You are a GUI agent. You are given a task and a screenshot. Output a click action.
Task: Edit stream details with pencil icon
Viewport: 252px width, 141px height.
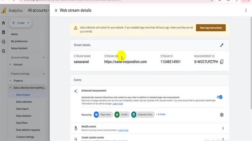[x=222, y=45]
